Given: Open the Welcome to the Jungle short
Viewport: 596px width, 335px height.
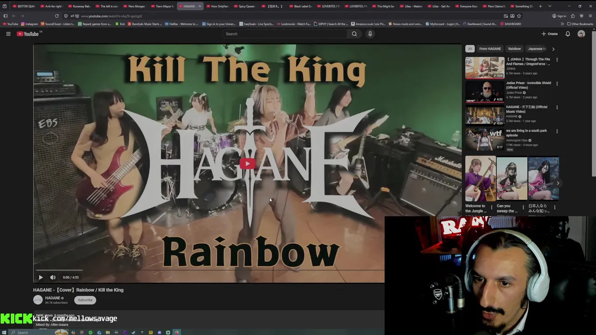Looking at the screenshot, I should pos(481,179).
